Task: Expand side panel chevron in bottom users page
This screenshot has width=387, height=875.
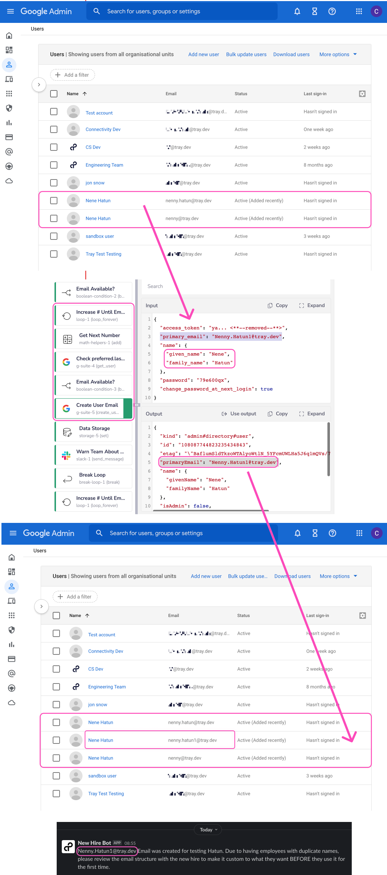Action: pos(41,606)
